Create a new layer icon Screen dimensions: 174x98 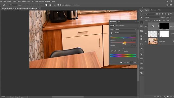pyautogui.click(x=171, y=97)
